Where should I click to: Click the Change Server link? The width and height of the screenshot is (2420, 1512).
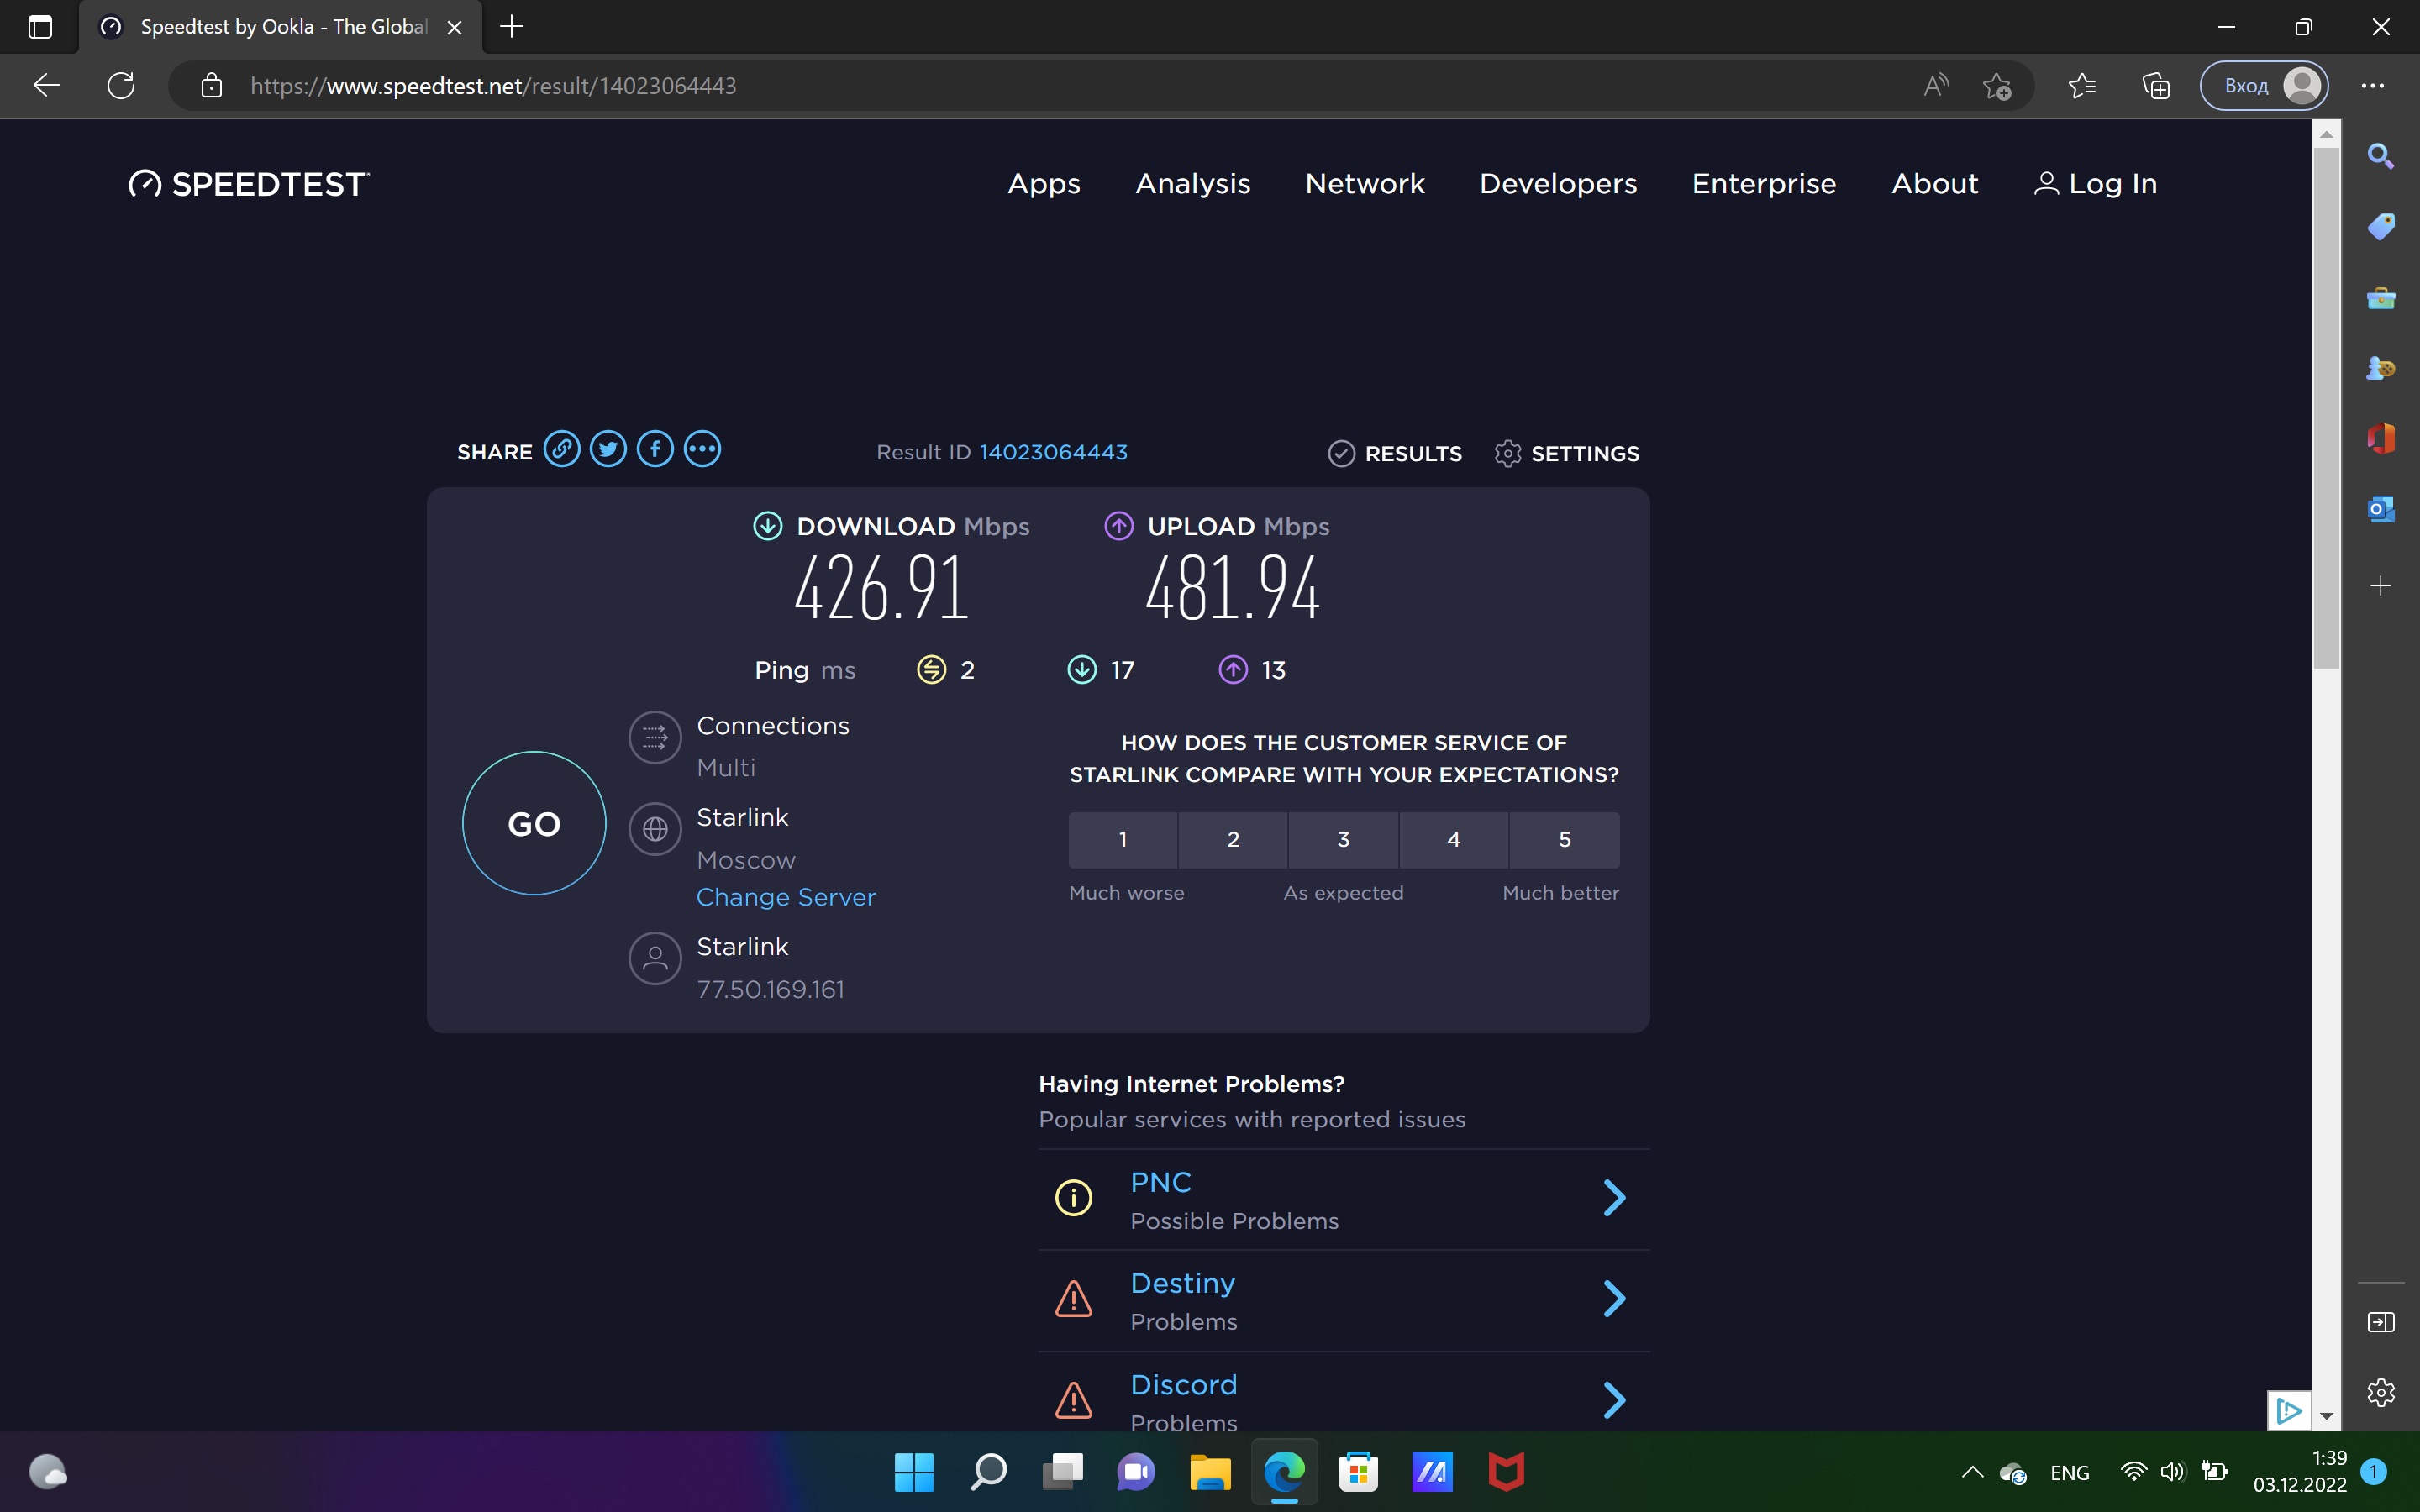click(785, 897)
